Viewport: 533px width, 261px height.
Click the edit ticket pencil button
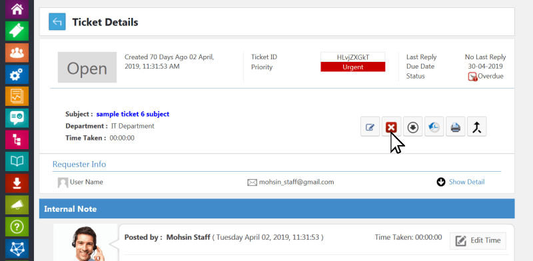click(x=370, y=127)
